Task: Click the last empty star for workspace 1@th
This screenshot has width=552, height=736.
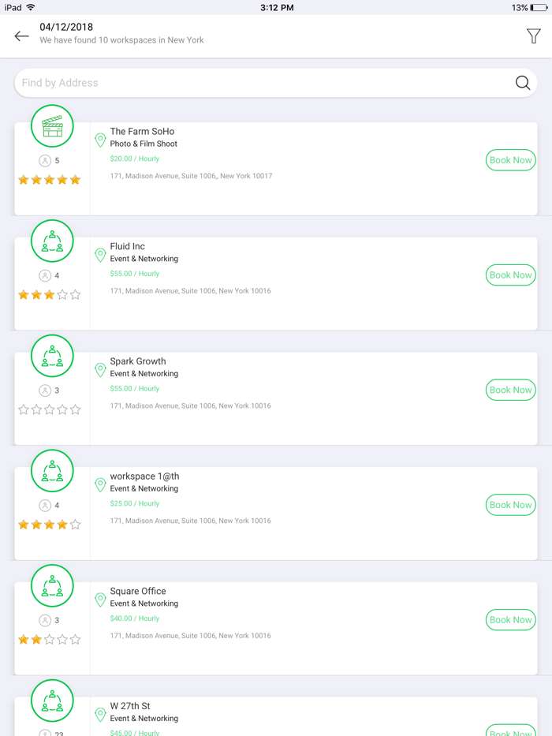Action: (x=75, y=524)
